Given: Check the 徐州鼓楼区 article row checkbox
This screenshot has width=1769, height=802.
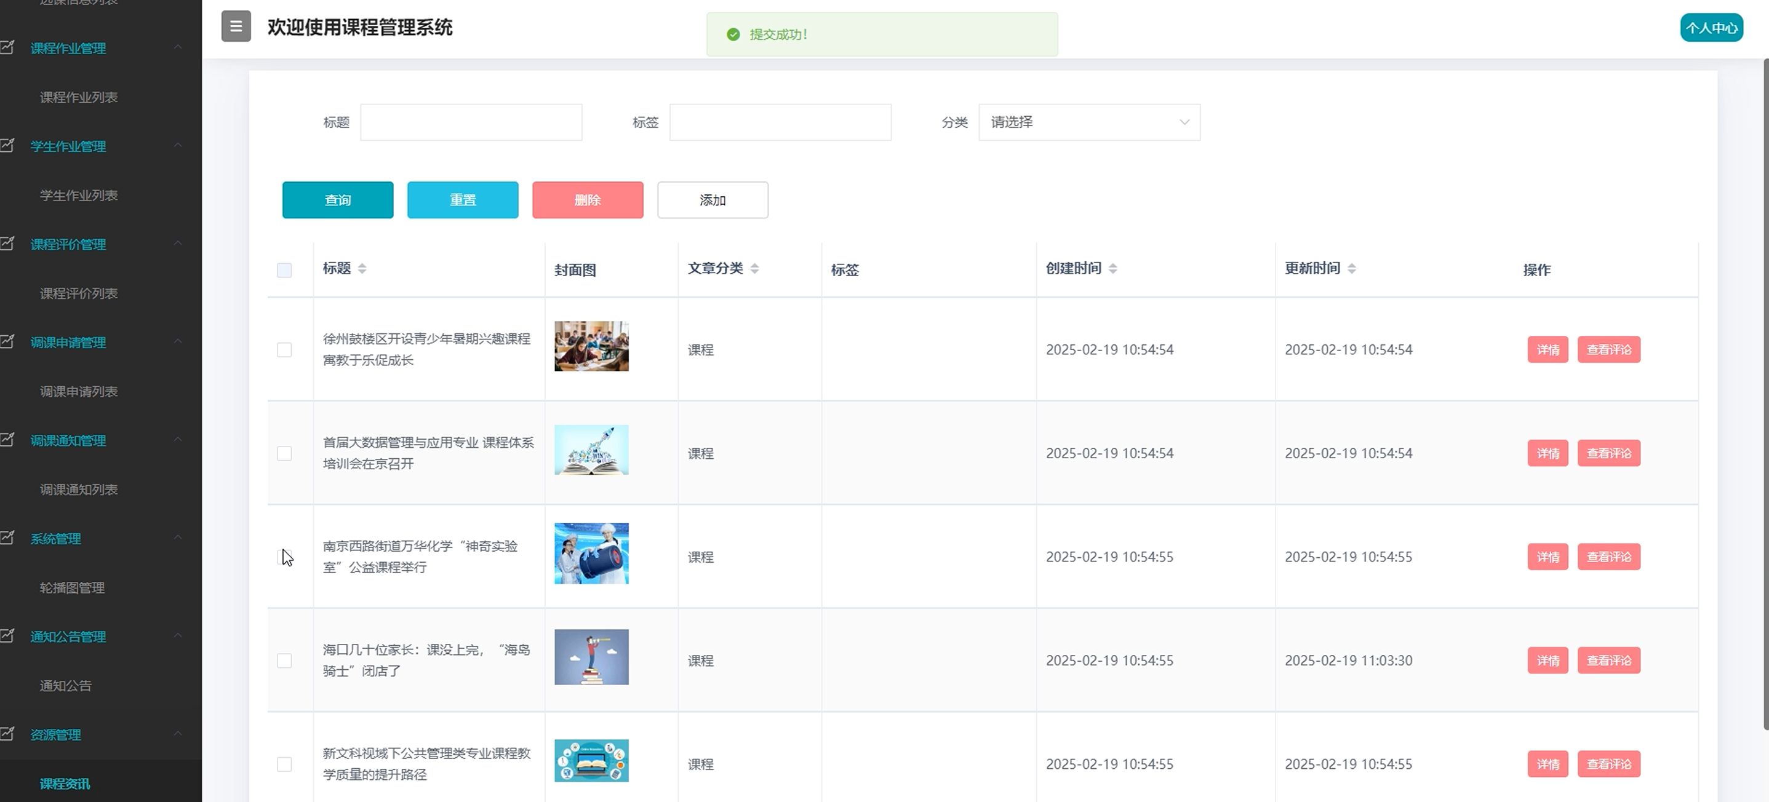Looking at the screenshot, I should click(x=284, y=349).
